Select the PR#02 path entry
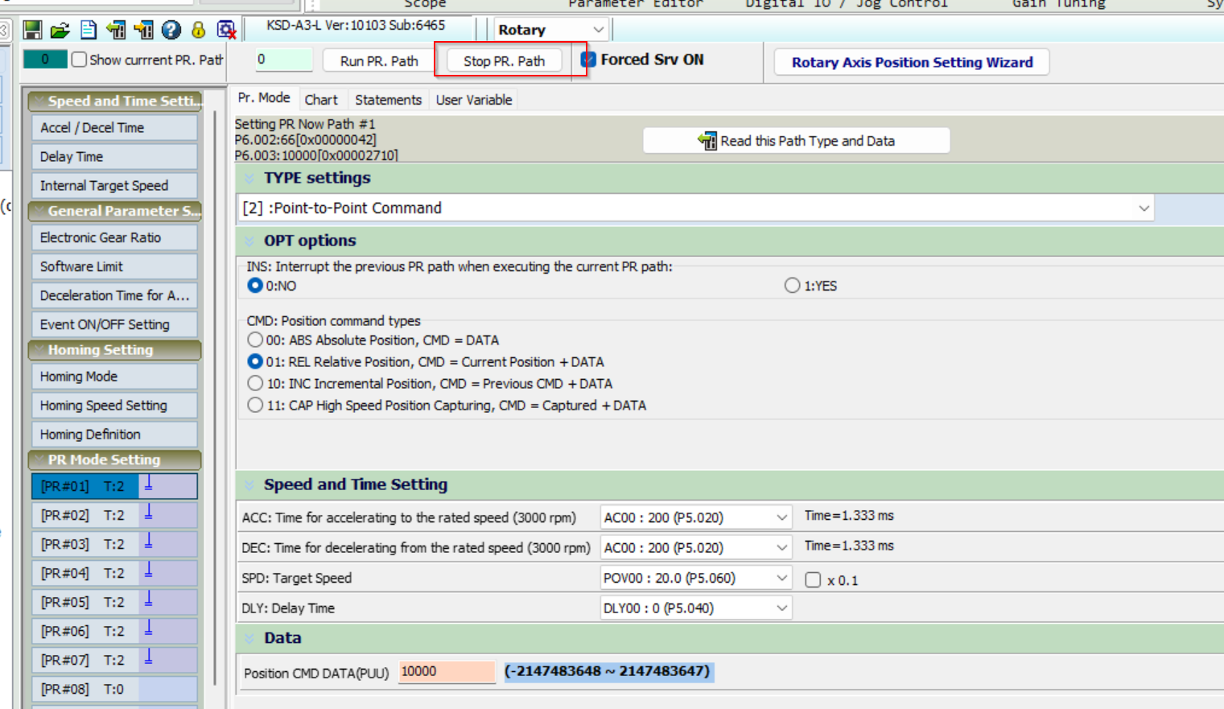1224x709 pixels. (x=114, y=515)
